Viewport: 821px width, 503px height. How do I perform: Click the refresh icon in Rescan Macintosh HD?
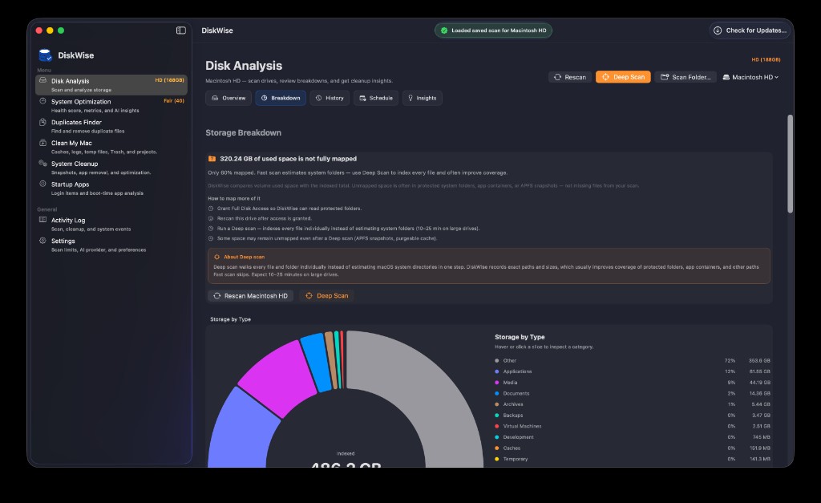(x=216, y=295)
